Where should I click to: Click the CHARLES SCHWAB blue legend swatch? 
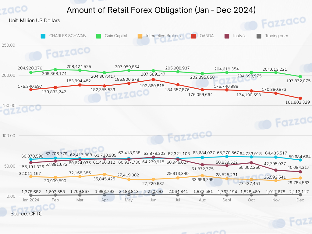pos(43,36)
